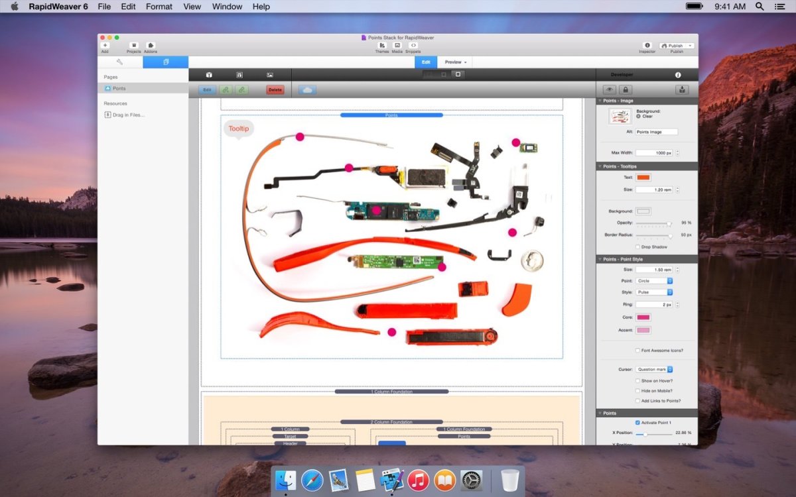This screenshot has width=796, height=497.
Task: Open the Window menu
Action: point(227,6)
